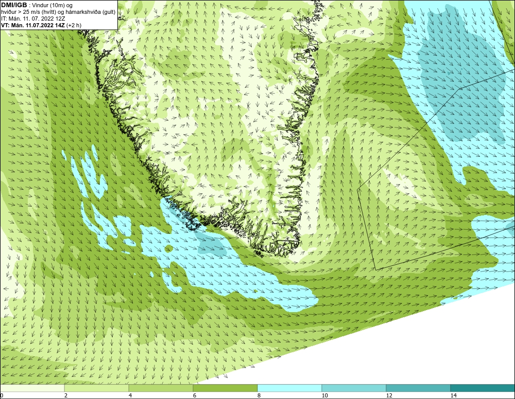This screenshot has width=515, height=399.
Task: Click the legend tick label '8'
Action: pos(259,396)
